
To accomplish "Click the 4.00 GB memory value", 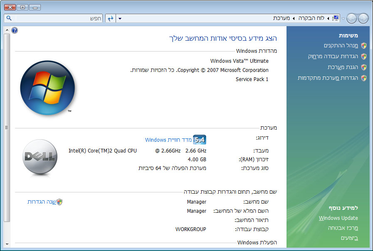I will tap(197, 160).
